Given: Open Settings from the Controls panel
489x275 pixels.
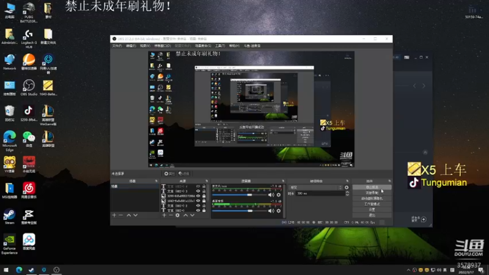Looking at the screenshot, I should tap(372, 210).
